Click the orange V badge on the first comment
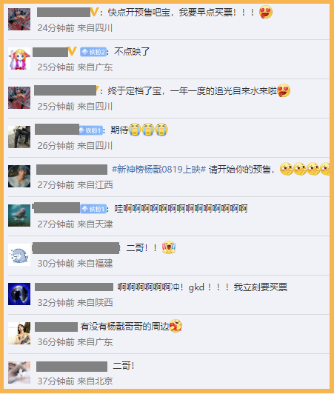Screen dimensions: 334x394 click(94, 12)
